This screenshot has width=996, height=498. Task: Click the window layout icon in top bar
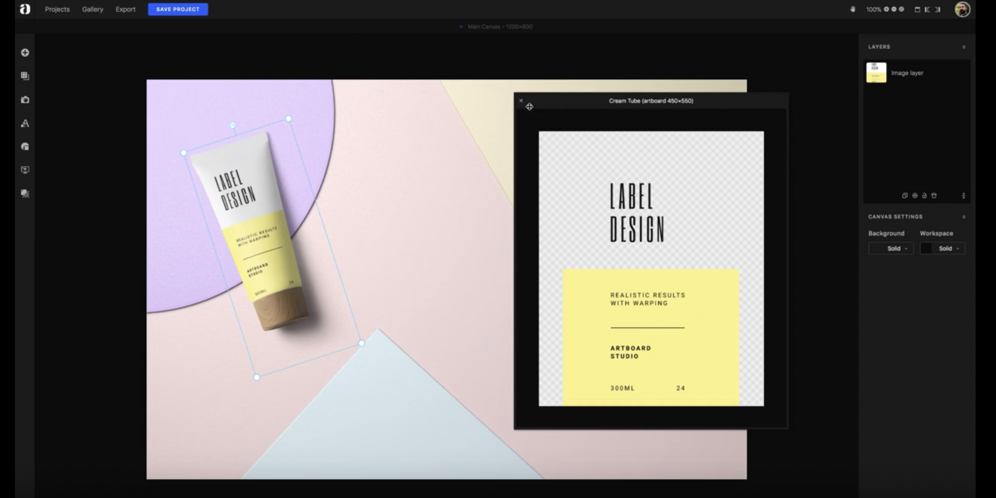click(x=917, y=9)
